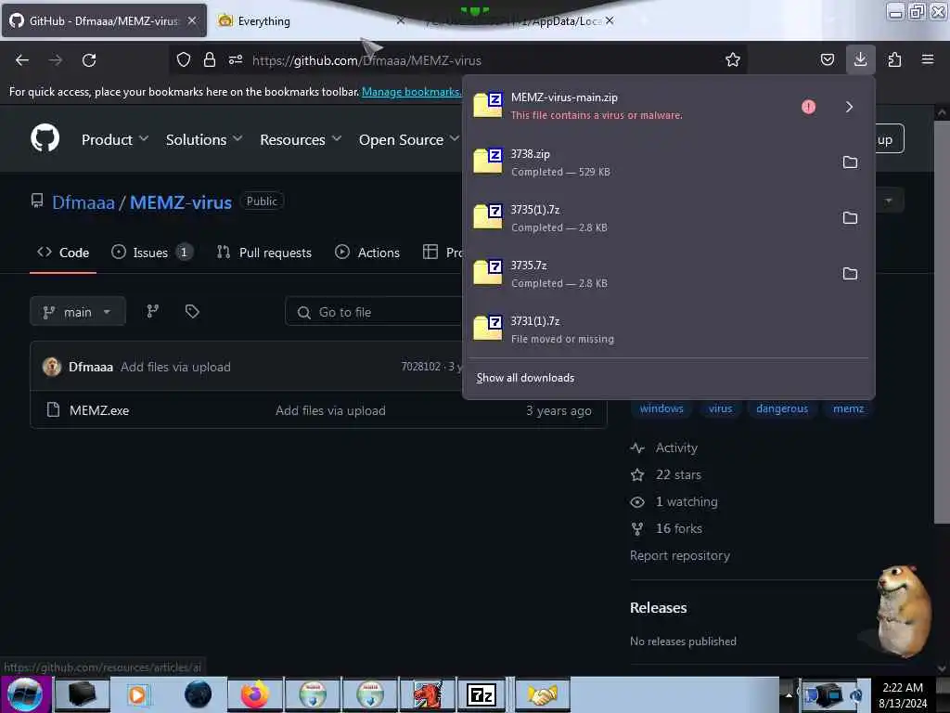
Task: Switch to the Code tab
Action: [x=63, y=253]
